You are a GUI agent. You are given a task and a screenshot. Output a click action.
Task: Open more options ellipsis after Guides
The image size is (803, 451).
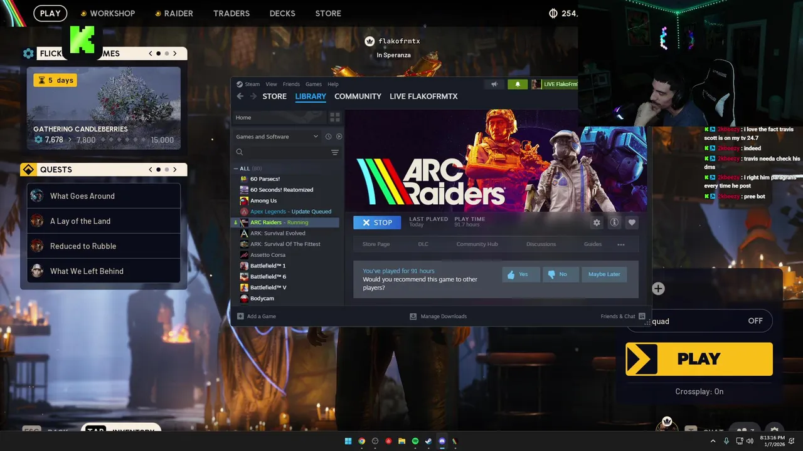pyautogui.click(x=621, y=244)
